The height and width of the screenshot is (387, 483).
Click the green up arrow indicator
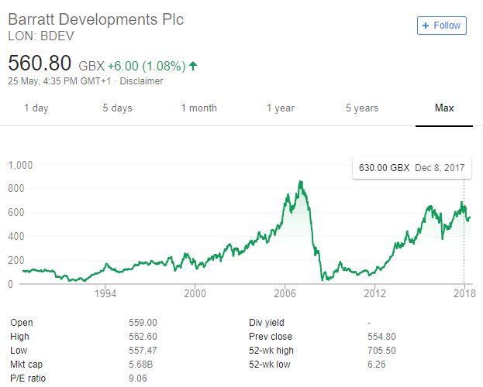pyautogui.click(x=193, y=66)
